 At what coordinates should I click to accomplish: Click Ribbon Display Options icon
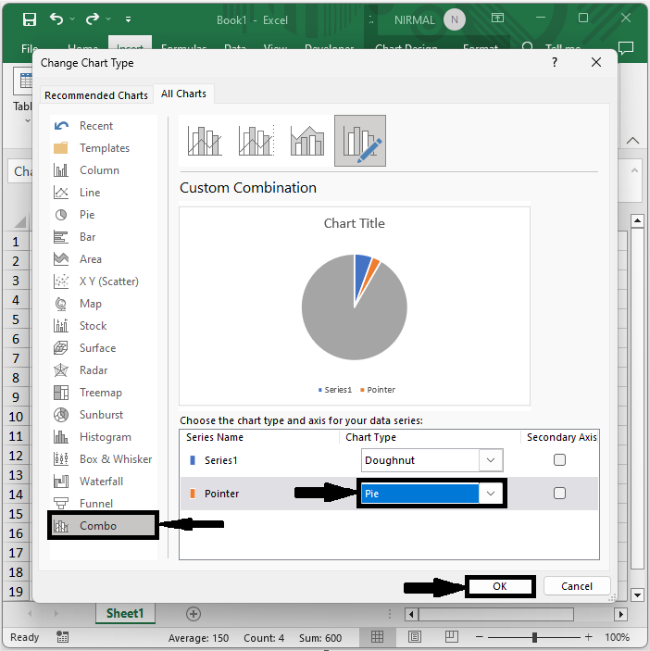click(497, 18)
